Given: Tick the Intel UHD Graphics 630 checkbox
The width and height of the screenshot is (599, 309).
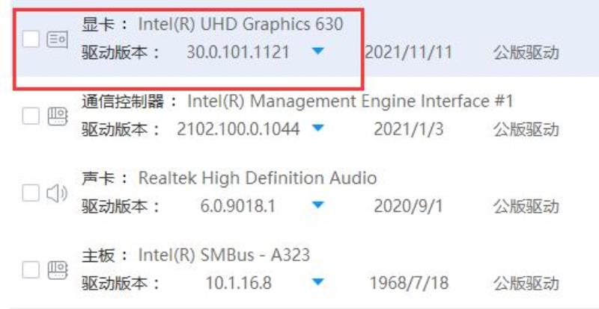Looking at the screenshot, I should click(x=31, y=40).
